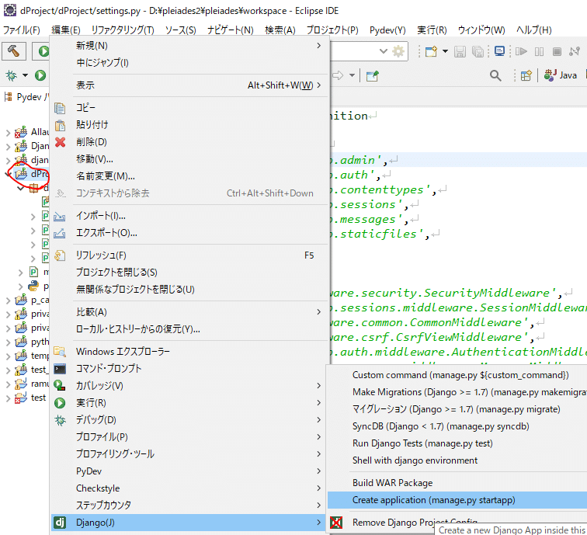Open the Checkstyle submenu
The image size is (587, 535).
click(189, 488)
